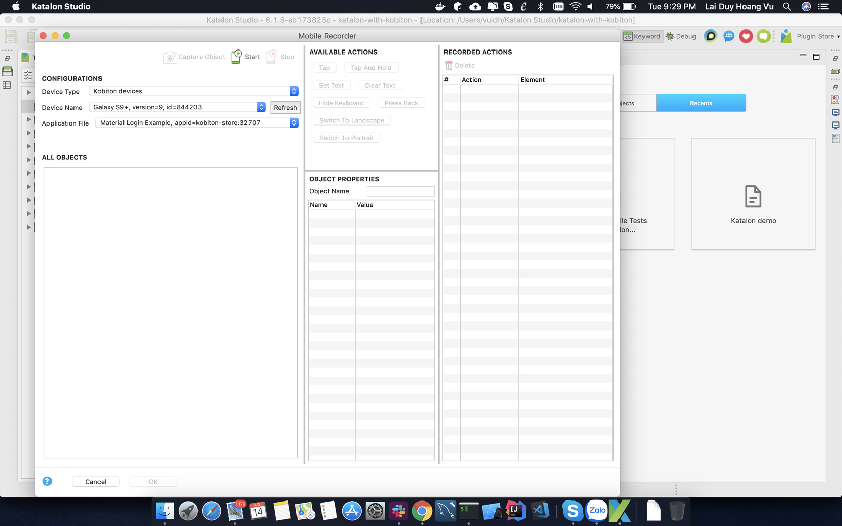Select the Recents tab in Katalon Studio
The height and width of the screenshot is (526, 842).
point(701,103)
